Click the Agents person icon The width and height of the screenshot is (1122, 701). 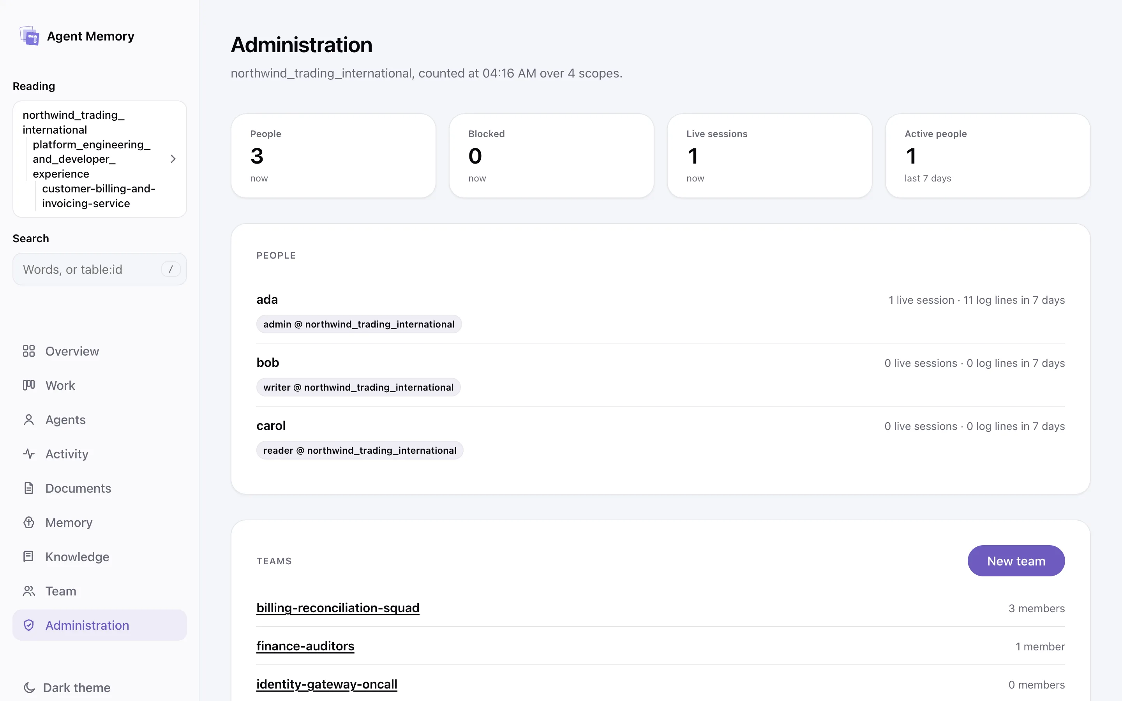point(29,419)
